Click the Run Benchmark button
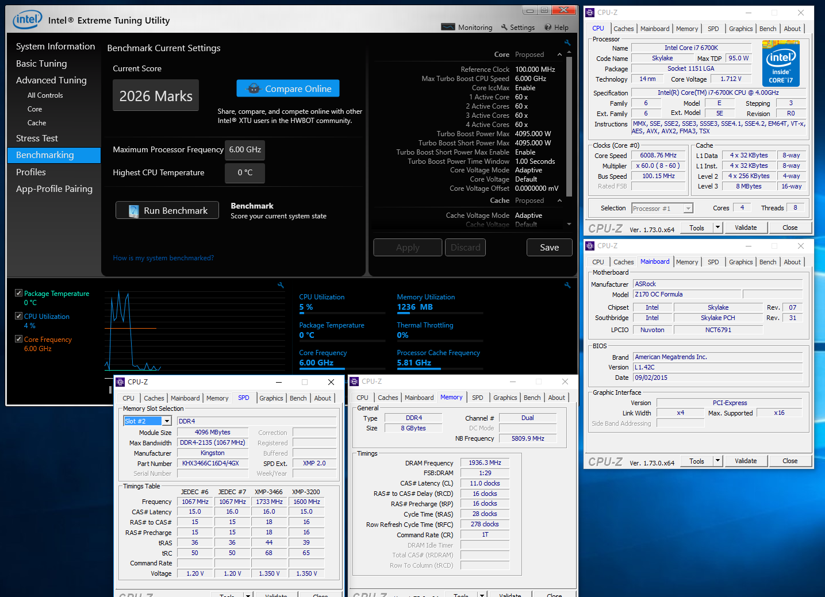Image resolution: width=825 pixels, height=597 pixels. tap(167, 210)
